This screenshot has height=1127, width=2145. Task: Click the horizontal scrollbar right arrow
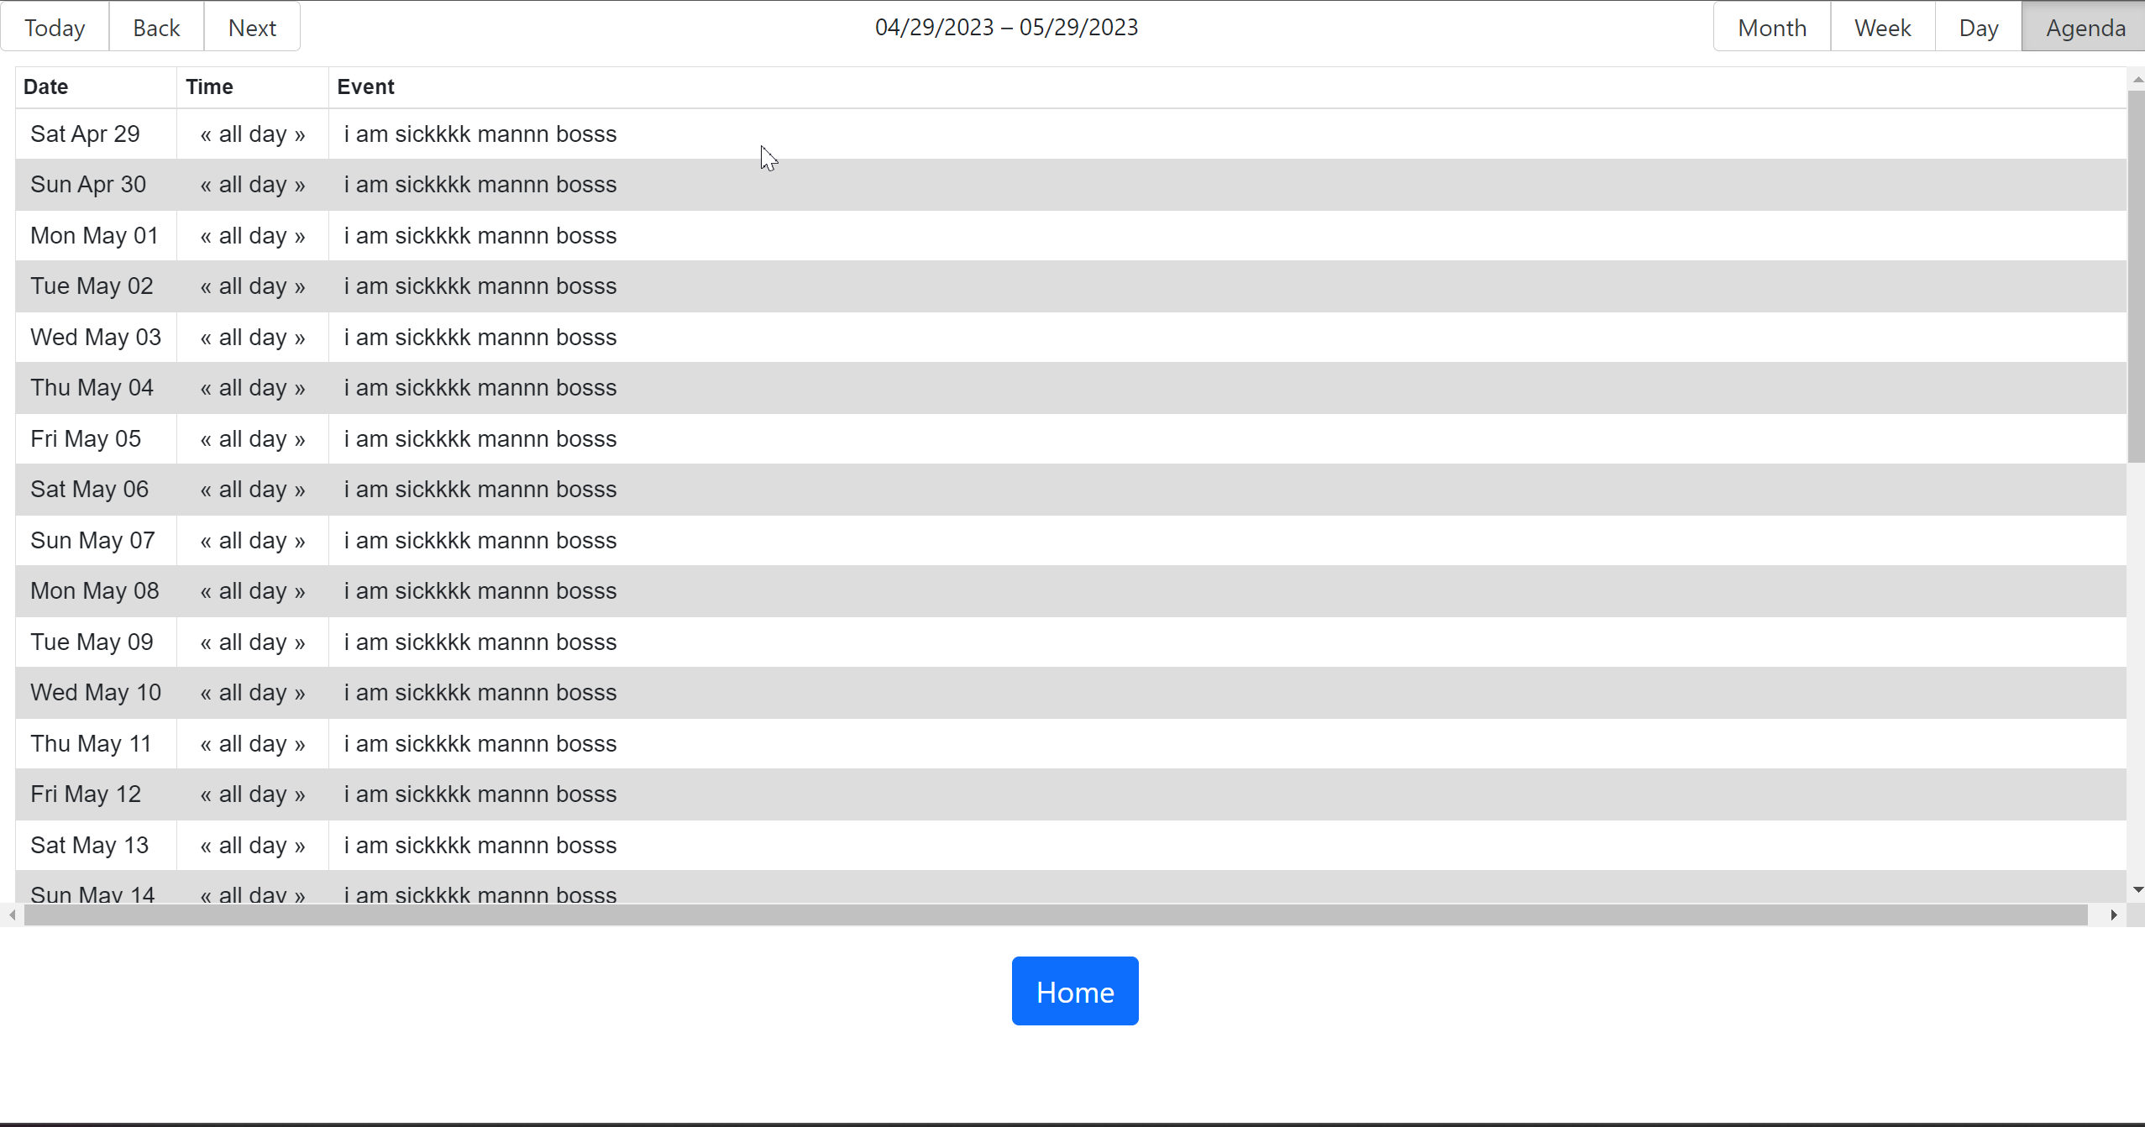[x=2116, y=915]
